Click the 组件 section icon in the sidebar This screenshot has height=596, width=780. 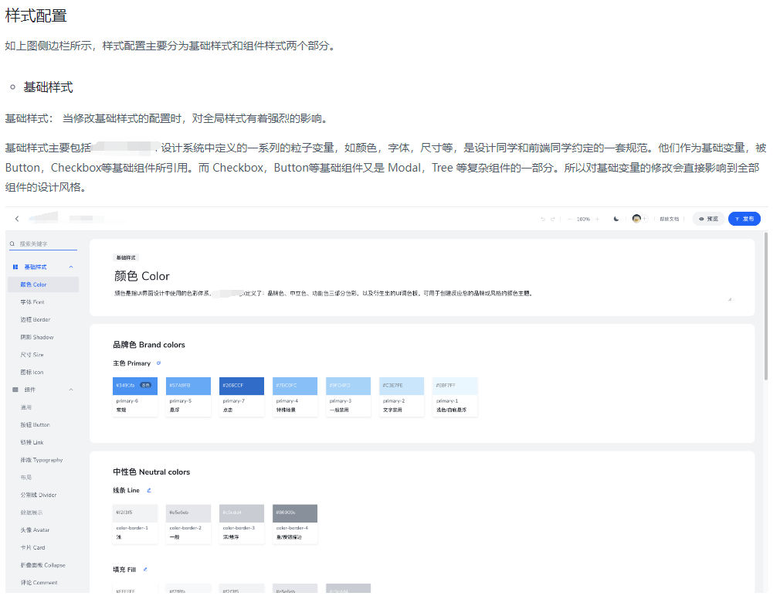pos(15,390)
